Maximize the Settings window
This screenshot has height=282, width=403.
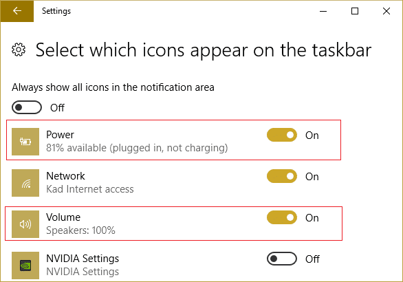tap(355, 11)
